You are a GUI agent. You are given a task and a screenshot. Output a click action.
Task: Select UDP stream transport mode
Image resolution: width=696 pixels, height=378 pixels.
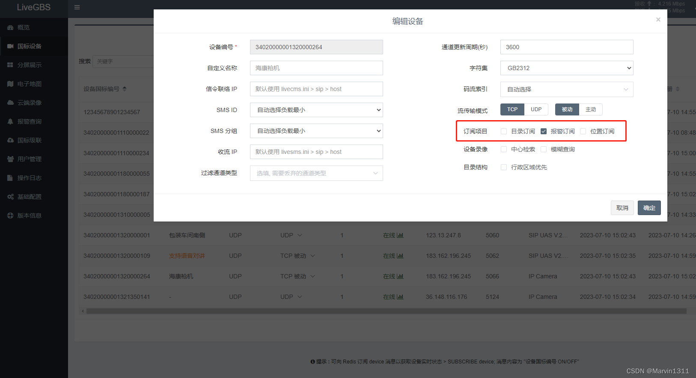pos(536,109)
